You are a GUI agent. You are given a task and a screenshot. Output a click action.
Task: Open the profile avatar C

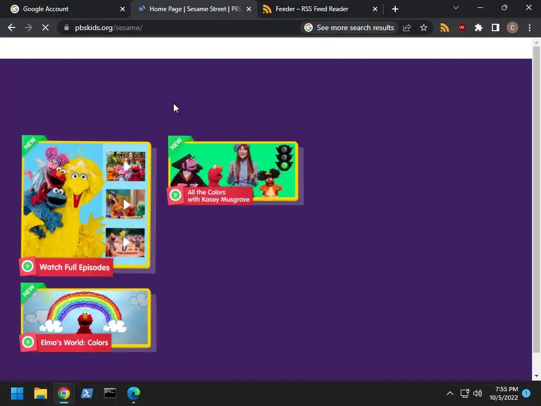[512, 27]
